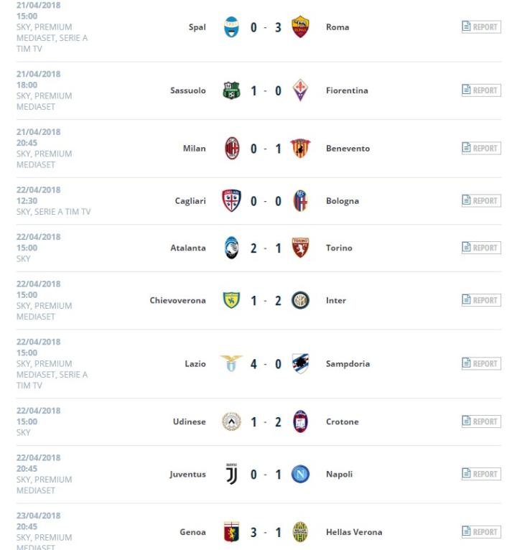Select the Atalanta team name
This screenshot has height=550, width=517.
pos(187,248)
